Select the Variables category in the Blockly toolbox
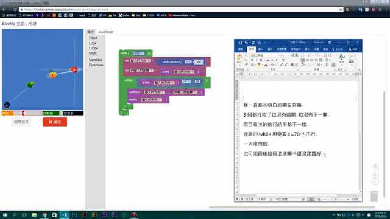 click(95, 60)
